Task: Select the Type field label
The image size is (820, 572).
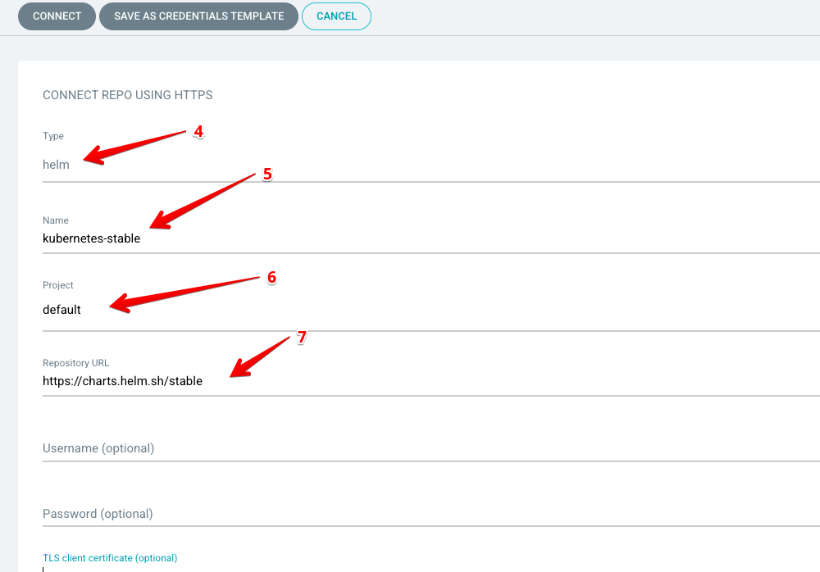Action: click(x=52, y=136)
